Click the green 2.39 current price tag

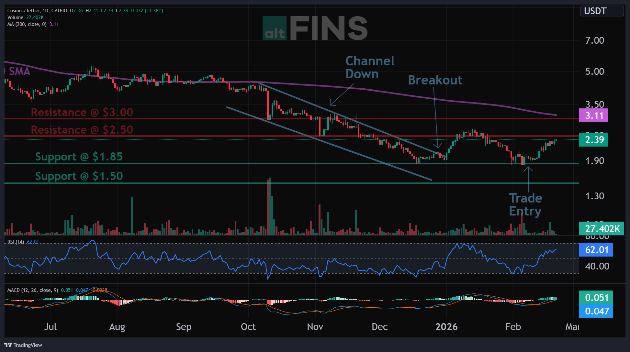pos(593,140)
